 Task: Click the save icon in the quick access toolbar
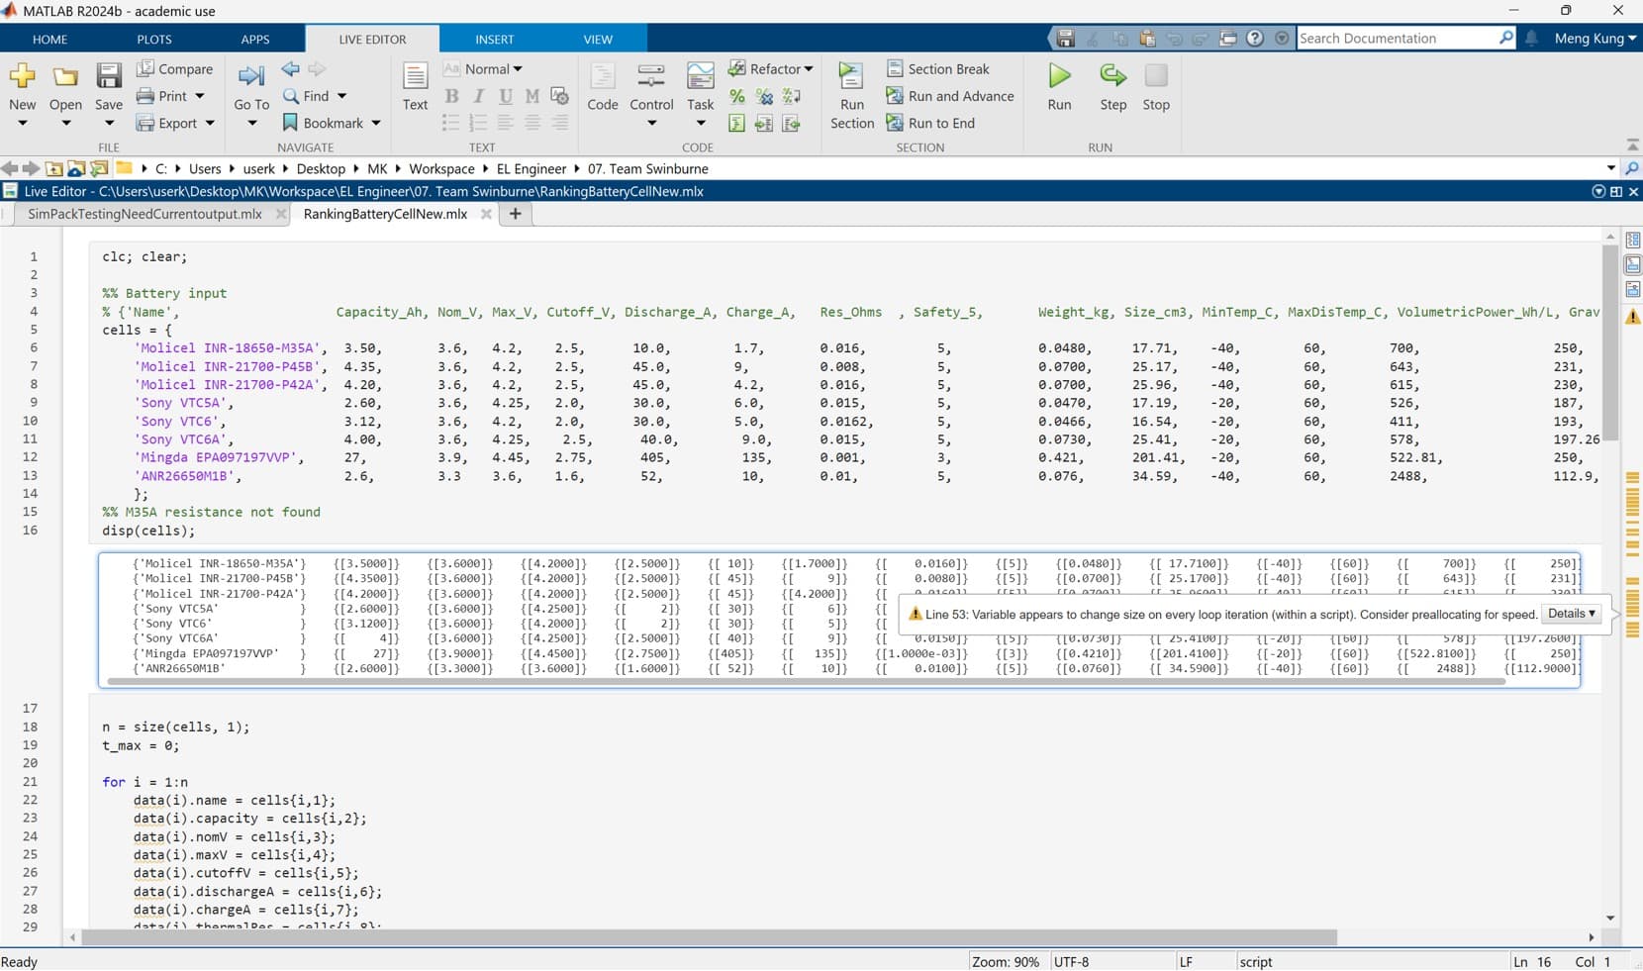click(1065, 39)
